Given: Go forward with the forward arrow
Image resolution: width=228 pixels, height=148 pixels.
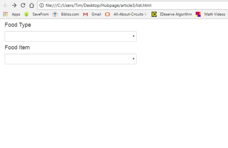Looking at the screenshot, I should [14, 5].
